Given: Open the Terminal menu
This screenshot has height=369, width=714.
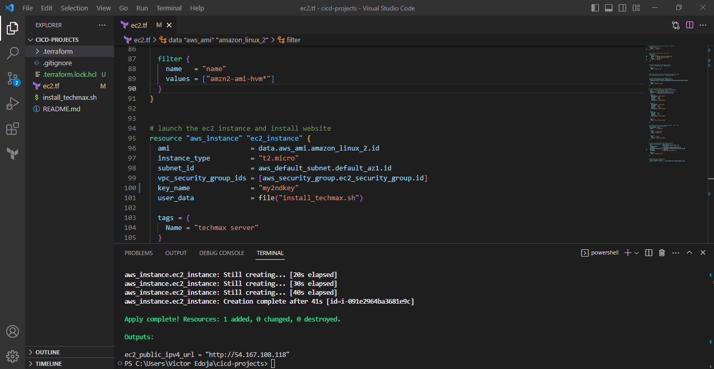Looking at the screenshot, I should tap(169, 8).
